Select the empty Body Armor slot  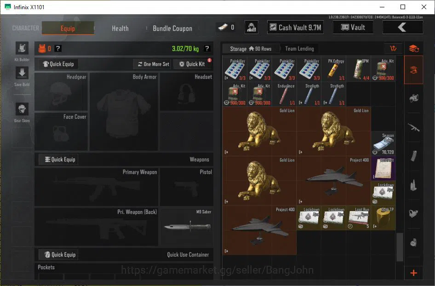click(x=124, y=112)
